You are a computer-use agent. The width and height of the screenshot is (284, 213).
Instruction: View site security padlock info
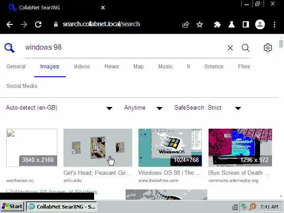[56, 24]
